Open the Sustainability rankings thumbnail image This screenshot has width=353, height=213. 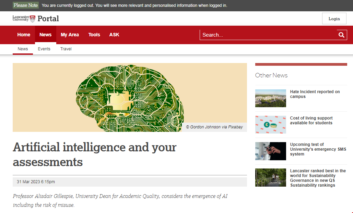click(x=270, y=177)
